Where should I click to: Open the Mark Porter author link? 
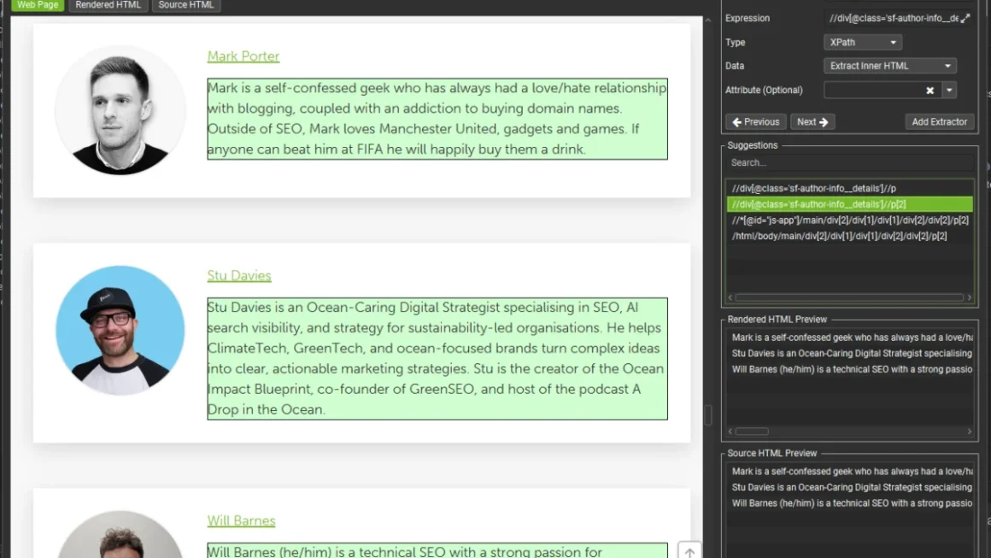click(243, 56)
